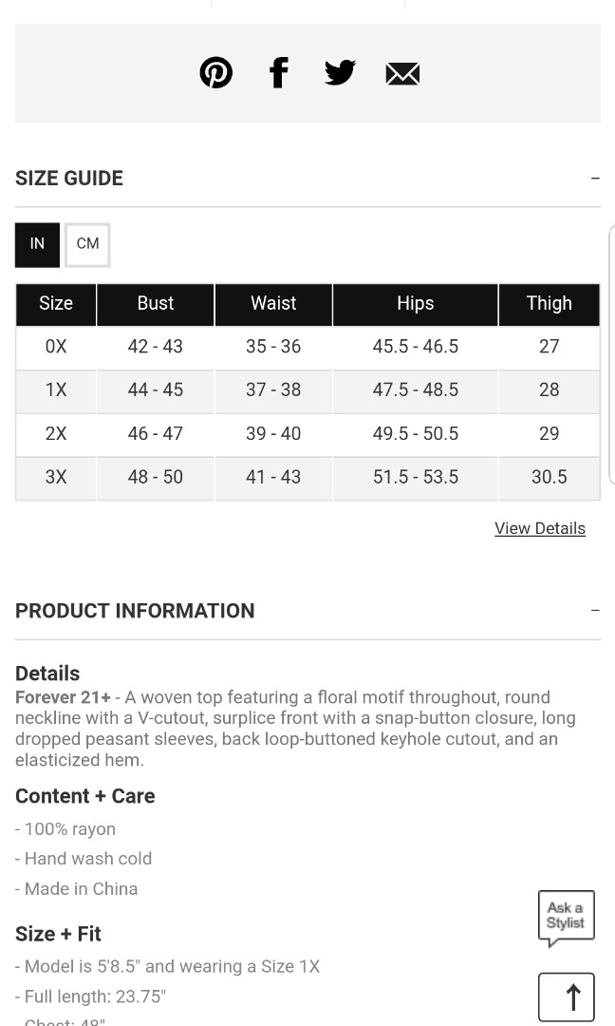Open View Details link under size chart

540,528
